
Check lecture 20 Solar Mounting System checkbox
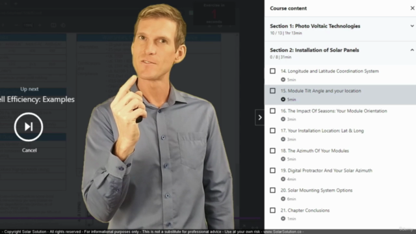pos(272,190)
